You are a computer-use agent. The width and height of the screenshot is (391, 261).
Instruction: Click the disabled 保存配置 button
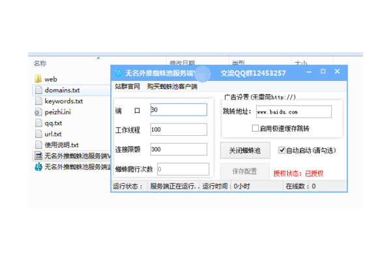click(244, 171)
